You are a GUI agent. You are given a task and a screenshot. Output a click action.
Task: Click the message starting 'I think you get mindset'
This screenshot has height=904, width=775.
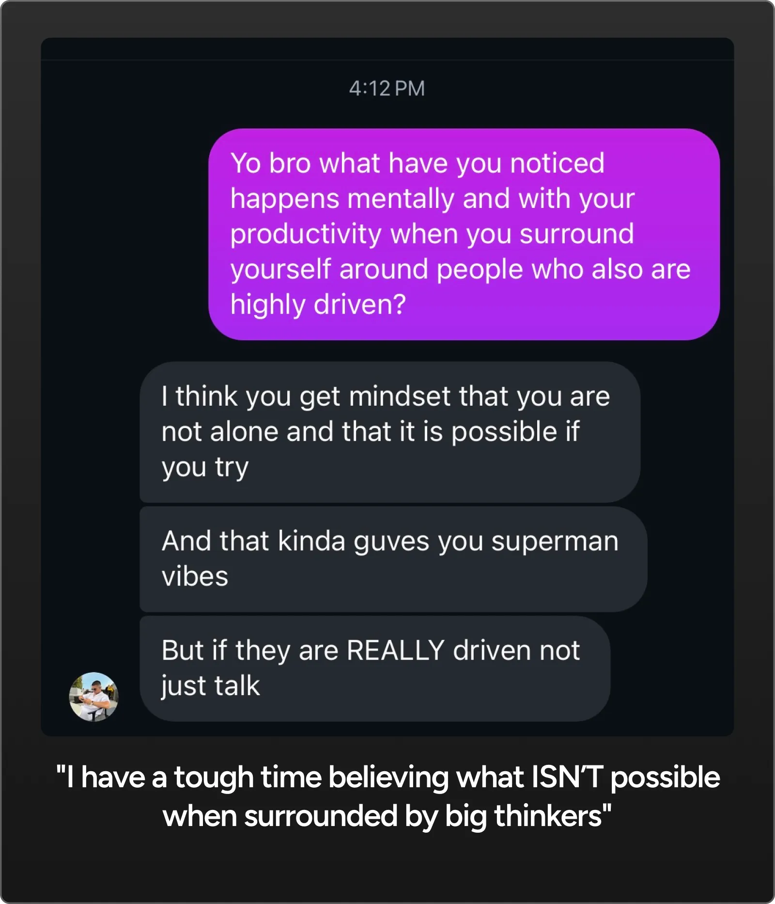389,431
